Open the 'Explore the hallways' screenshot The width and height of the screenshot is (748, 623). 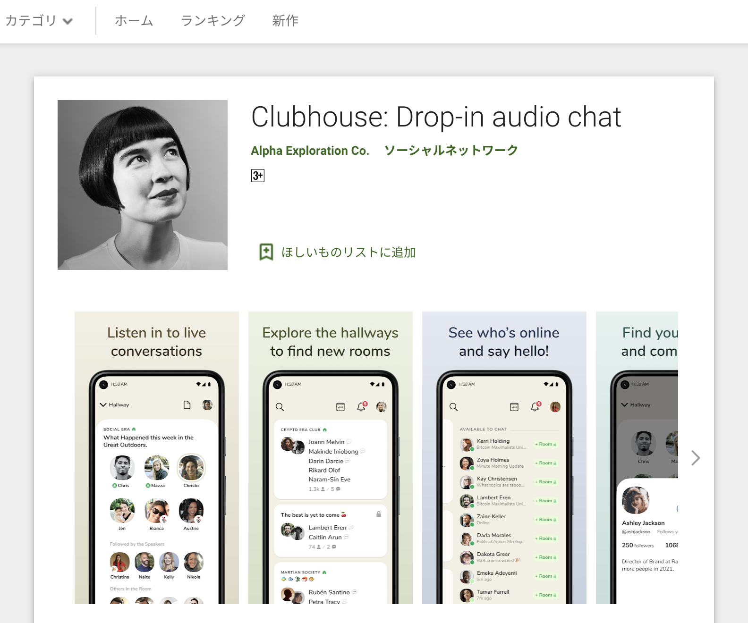331,458
